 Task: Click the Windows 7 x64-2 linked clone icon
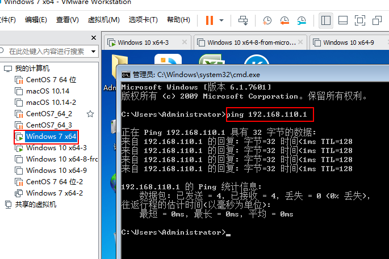(x=19, y=193)
